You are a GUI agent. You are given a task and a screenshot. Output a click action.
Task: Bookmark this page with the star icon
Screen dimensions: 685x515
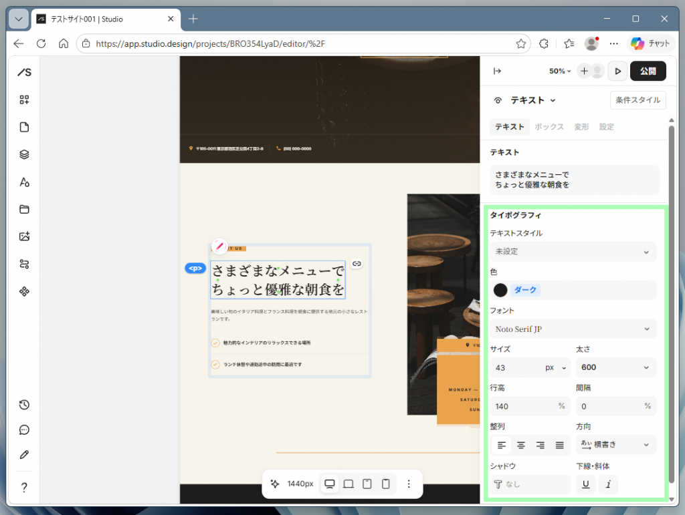(520, 43)
